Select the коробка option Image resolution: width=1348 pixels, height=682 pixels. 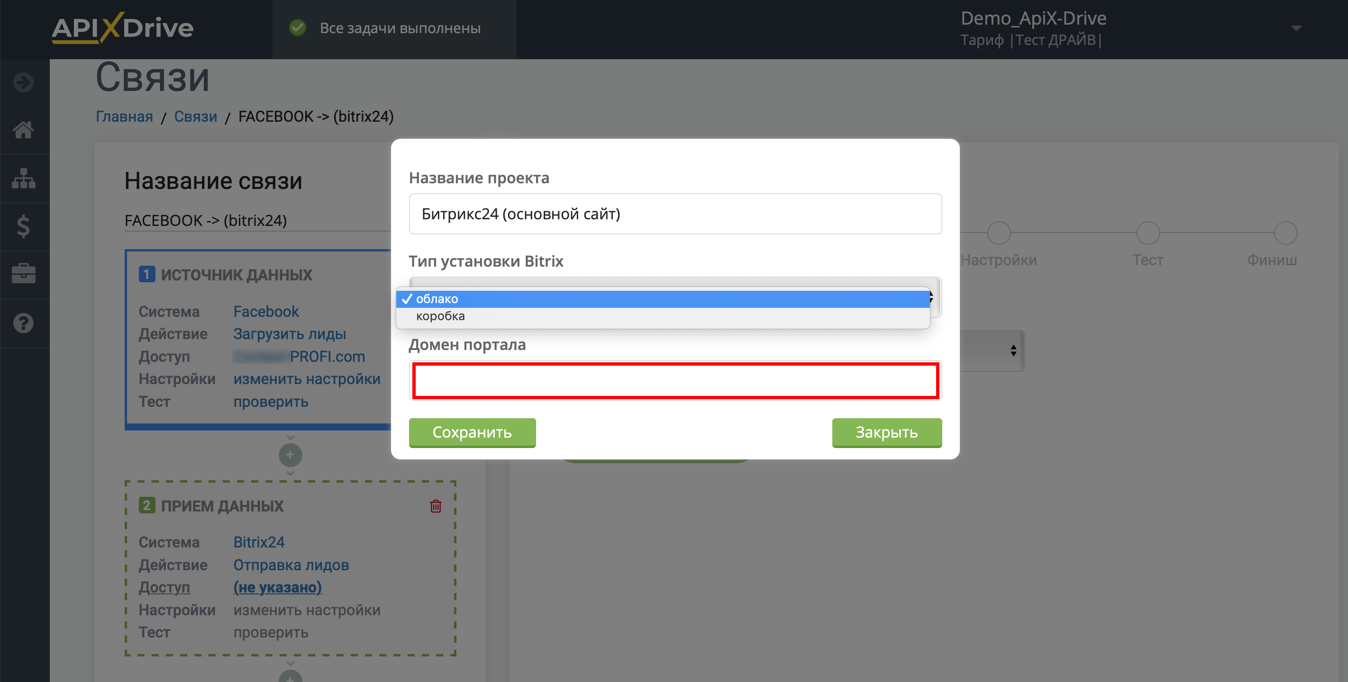pos(663,316)
